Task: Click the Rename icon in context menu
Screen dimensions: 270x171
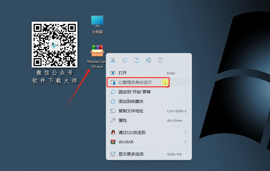Action: coord(148,60)
